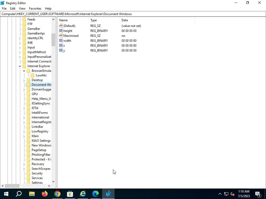Click REG_BINARY type of width row

click(x=99, y=41)
